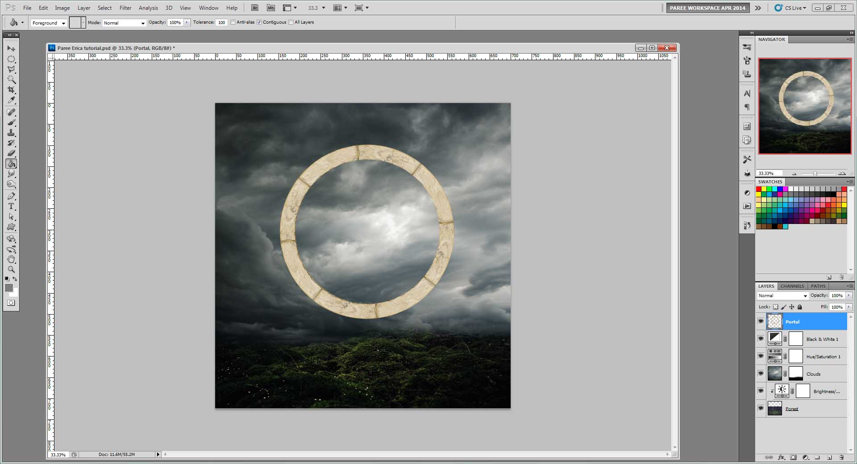Click the PAREE WORKSPACE APR 2014 button
857x464 pixels.
coord(707,8)
